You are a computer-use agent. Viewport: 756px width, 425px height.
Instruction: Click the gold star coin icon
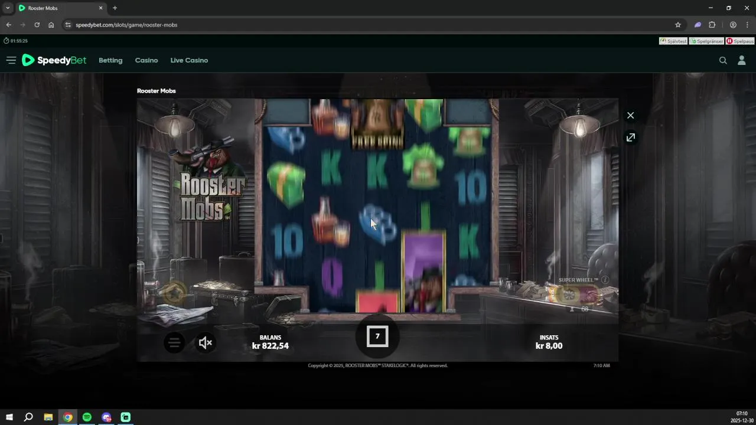174,292
